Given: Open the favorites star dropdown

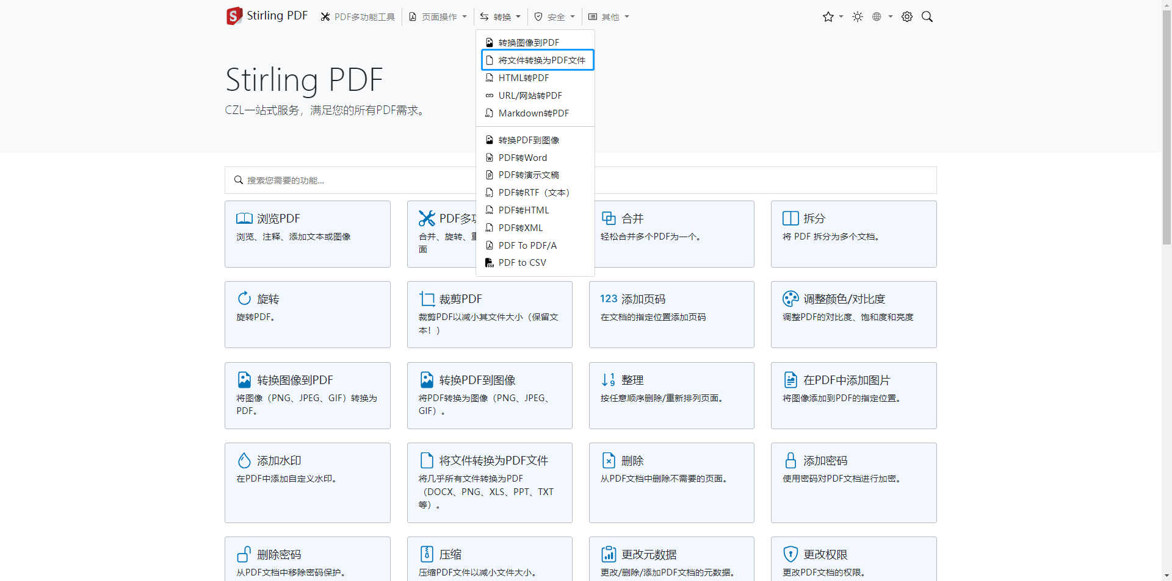Looking at the screenshot, I should 833,17.
